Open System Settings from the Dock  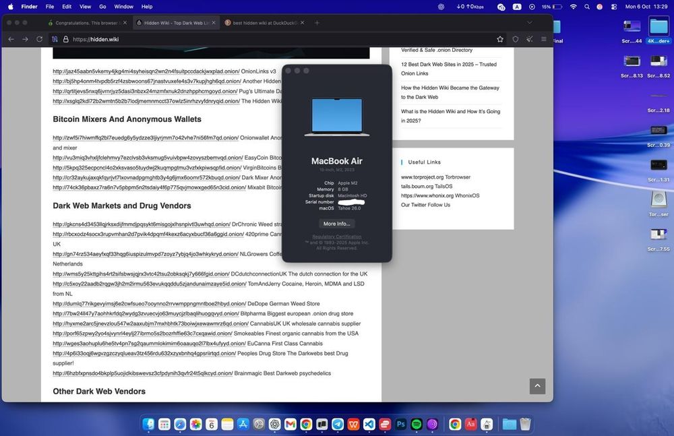(x=259, y=425)
